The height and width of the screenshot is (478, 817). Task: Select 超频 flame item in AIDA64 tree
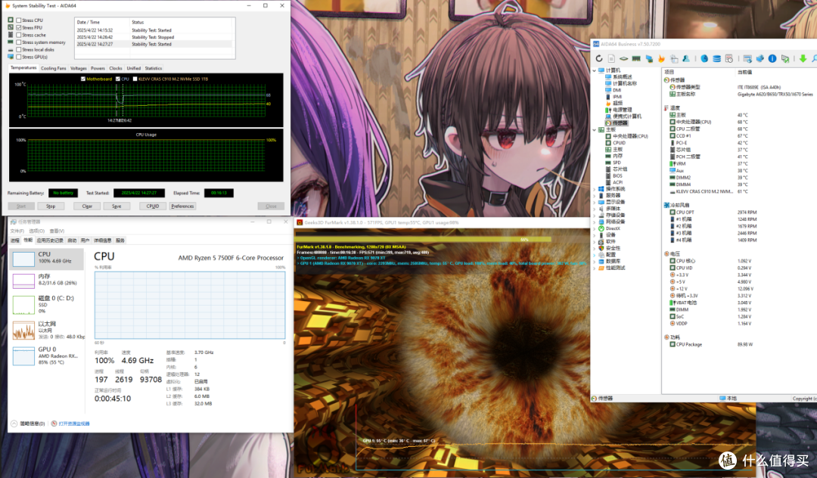614,103
